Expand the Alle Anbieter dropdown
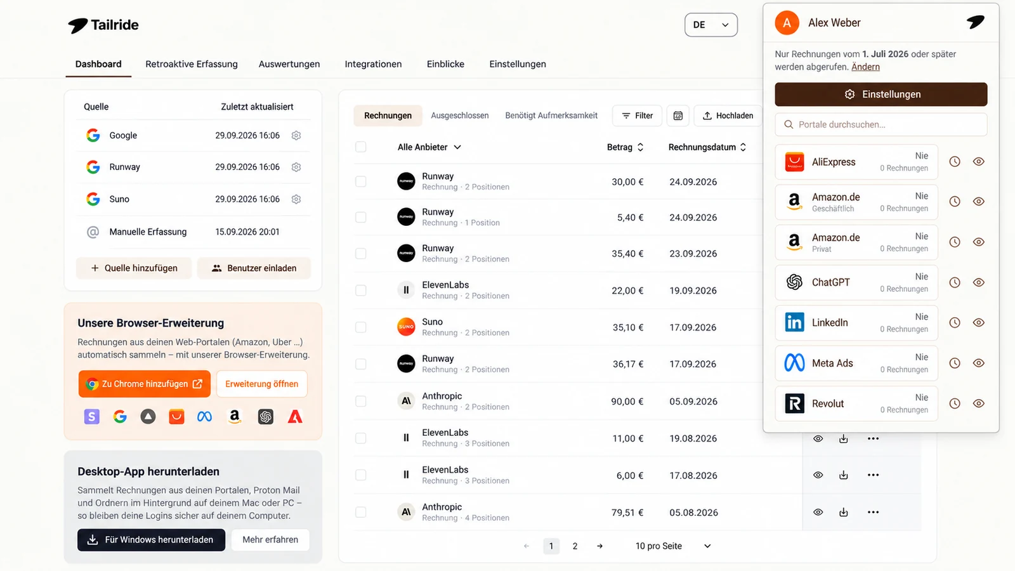The image size is (1015, 571). tap(429, 147)
